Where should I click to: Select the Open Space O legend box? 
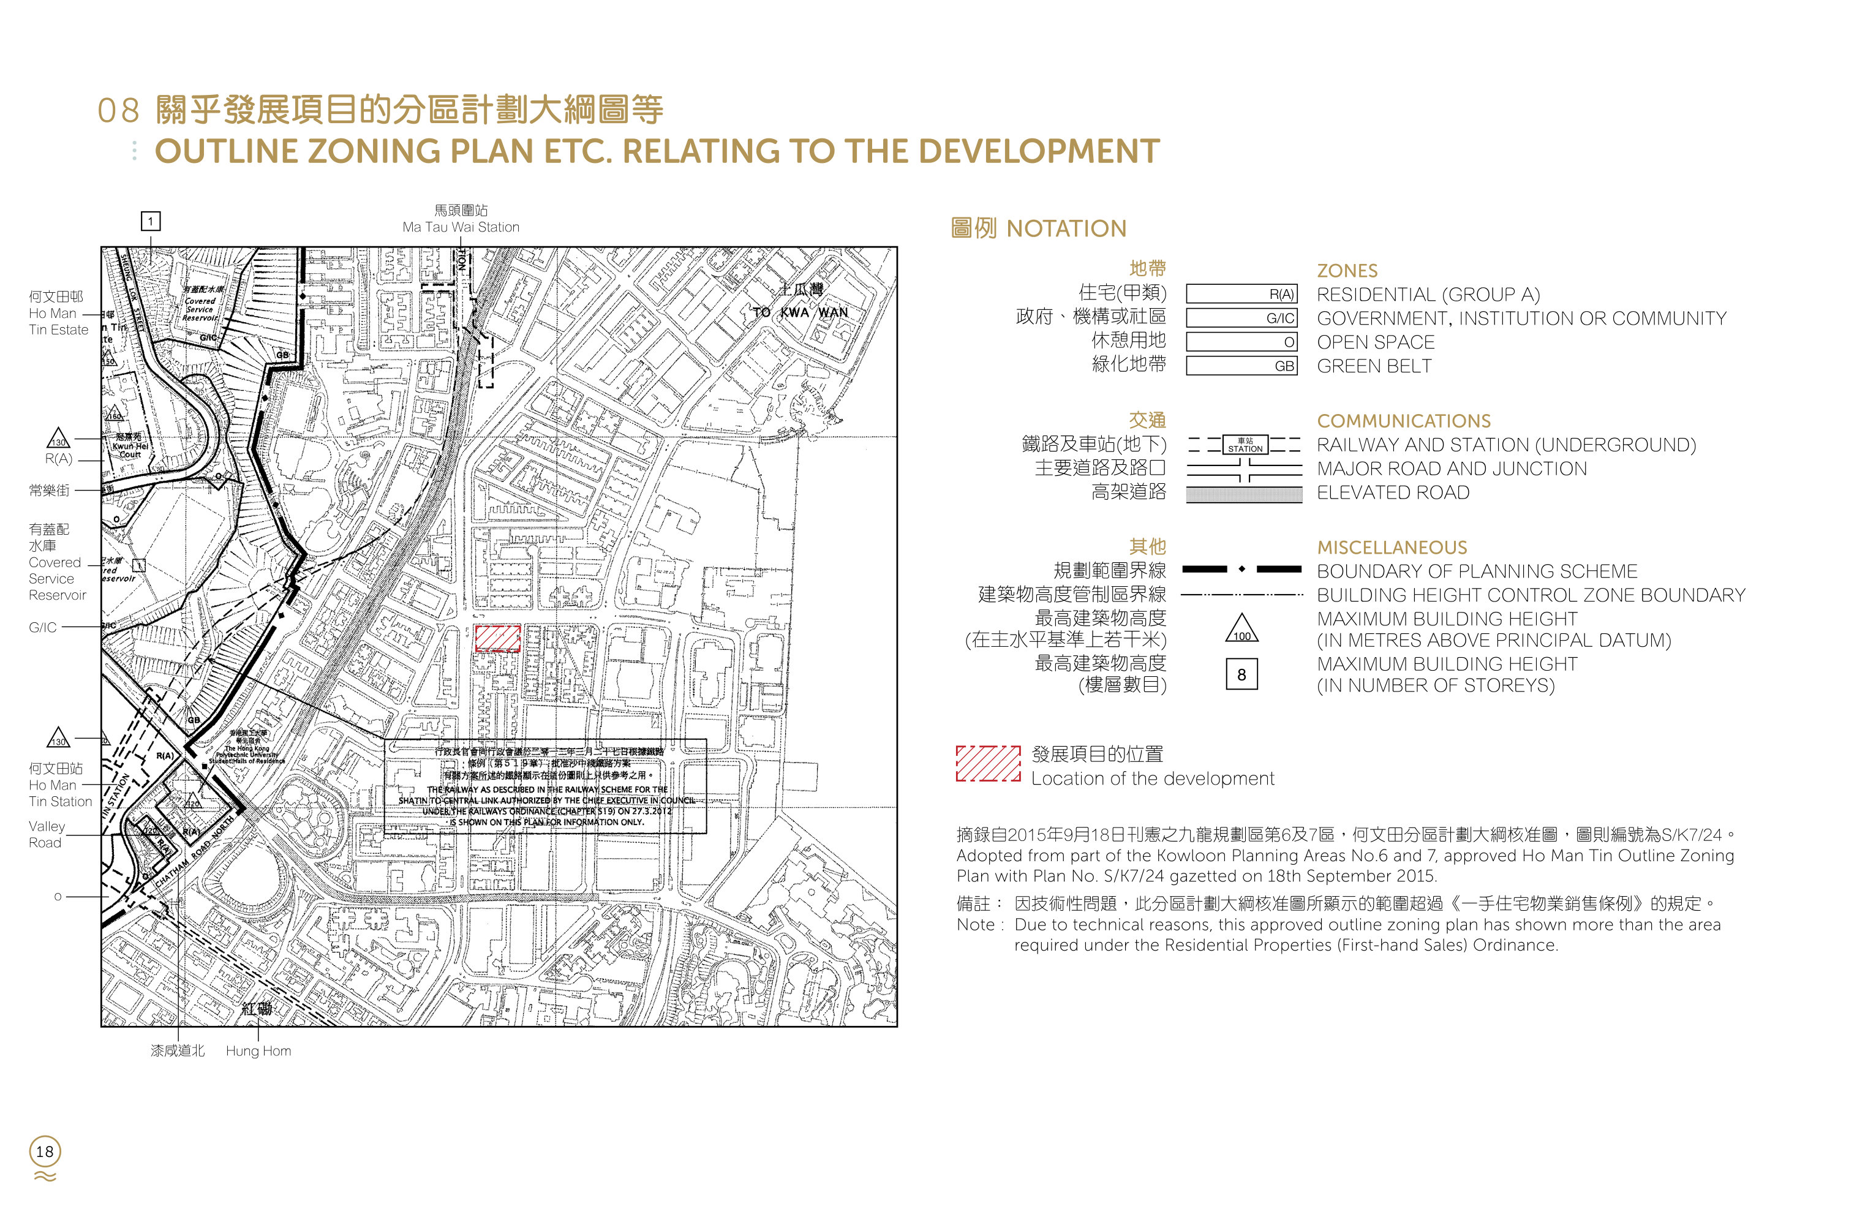1241,342
